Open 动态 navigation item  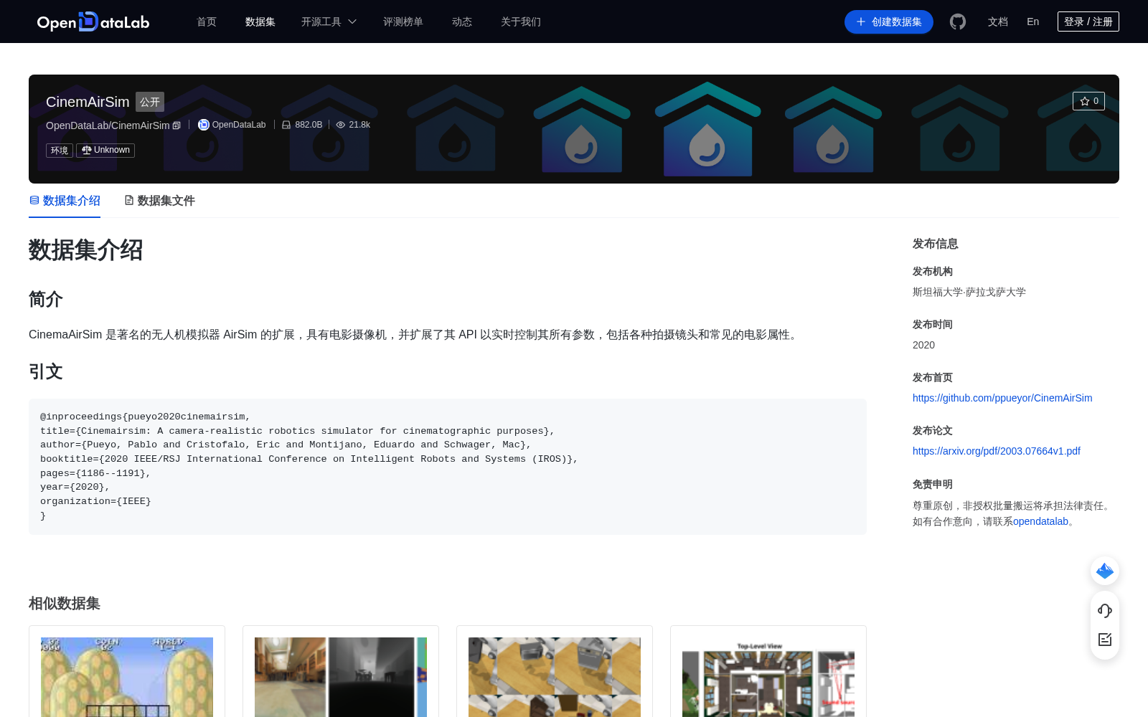point(462,22)
